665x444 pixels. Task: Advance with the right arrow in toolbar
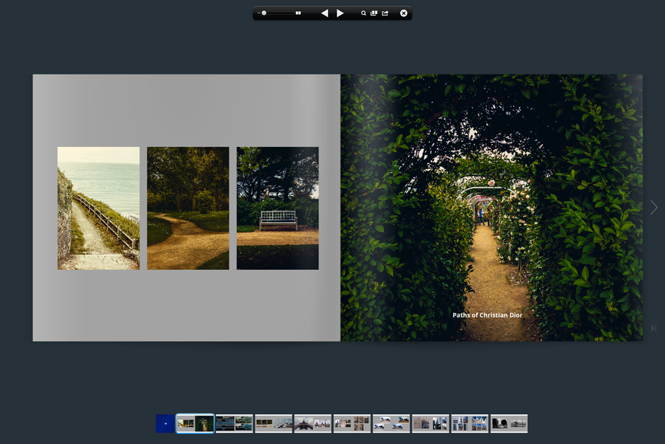pos(340,13)
